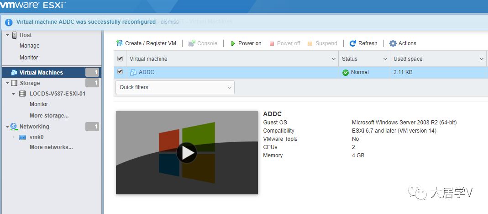Sort by Virtual machine column header

click(x=148, y=59)
